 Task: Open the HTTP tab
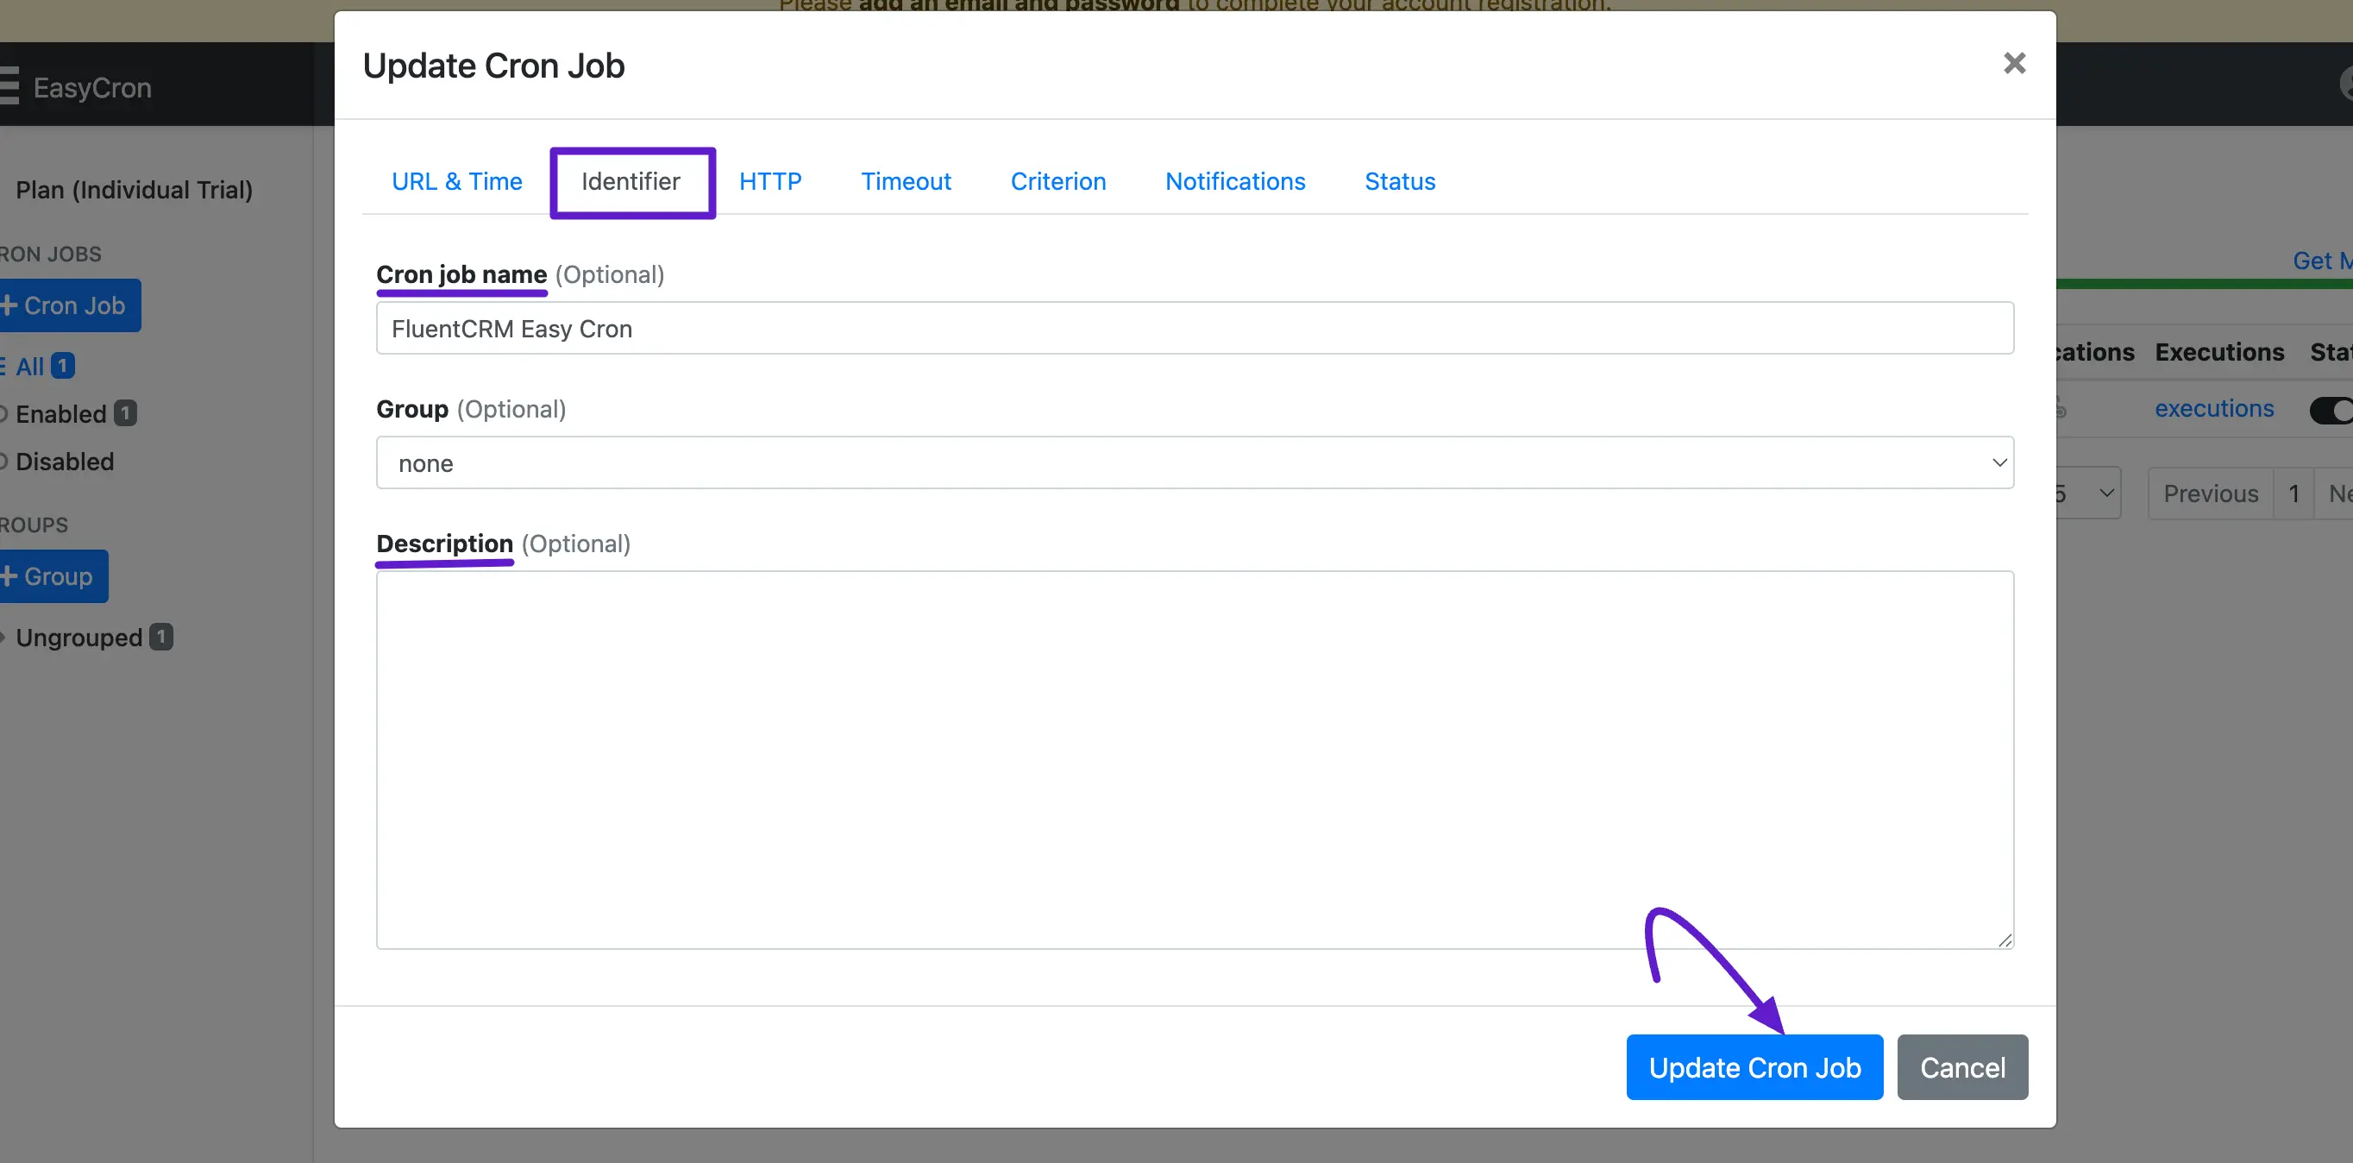[x=770, y=182]
